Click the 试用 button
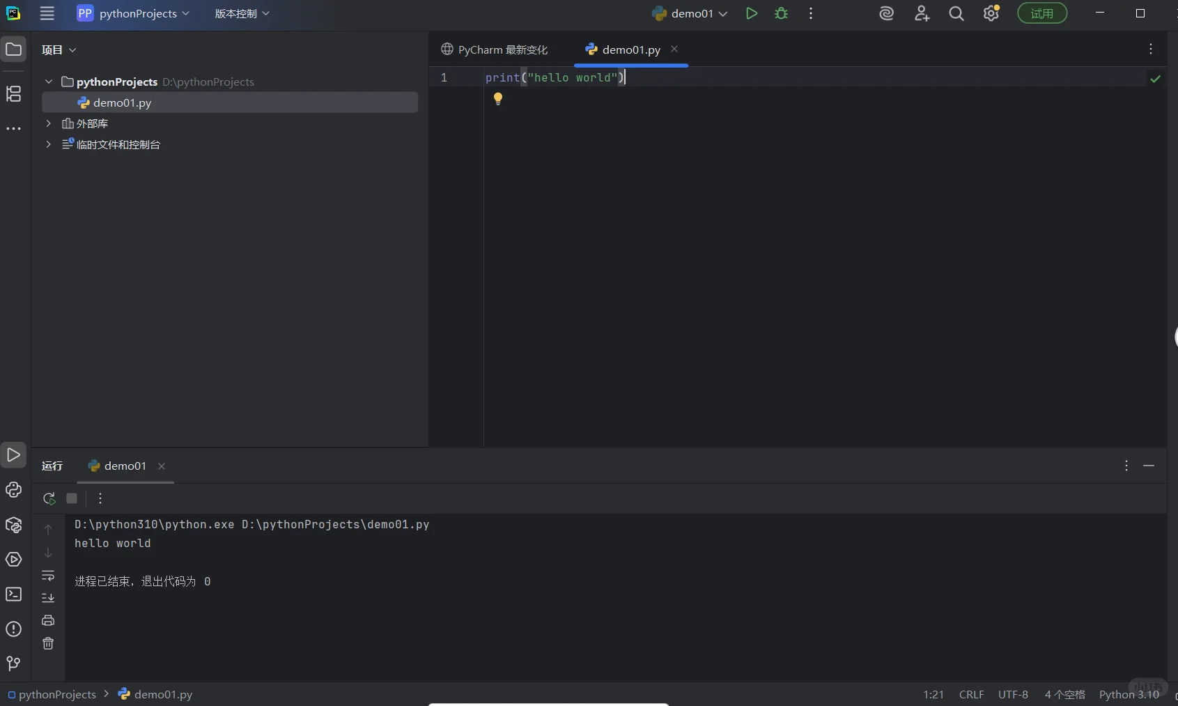Screen dimensions: 1178x706 coord(1042,13)
